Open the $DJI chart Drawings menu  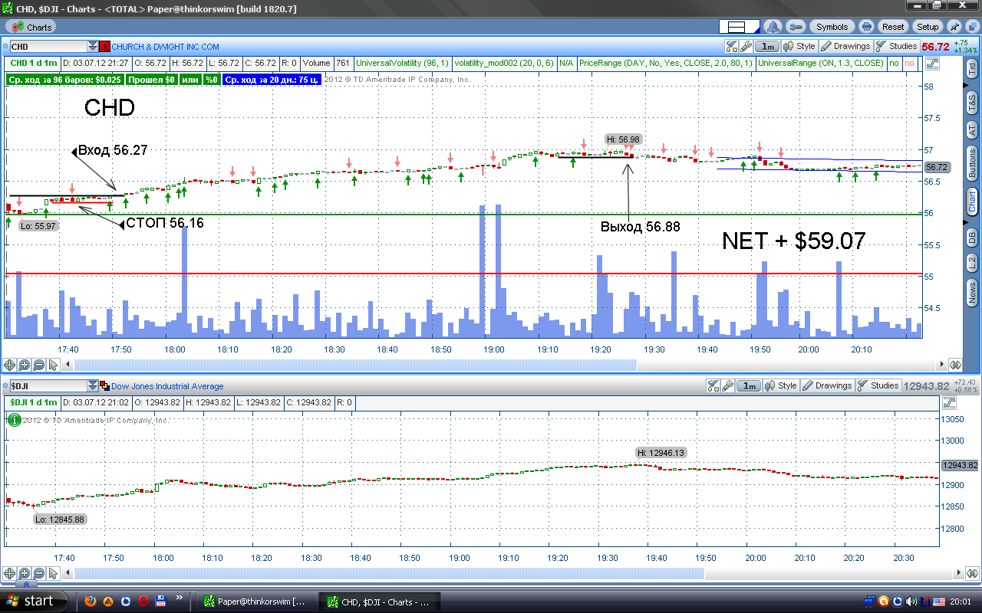point(826,385)
